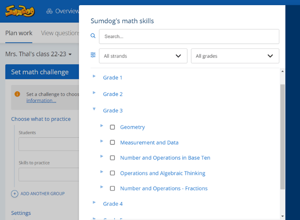
Task: Click the Sumdog logo icon
Action: (20, 11)
